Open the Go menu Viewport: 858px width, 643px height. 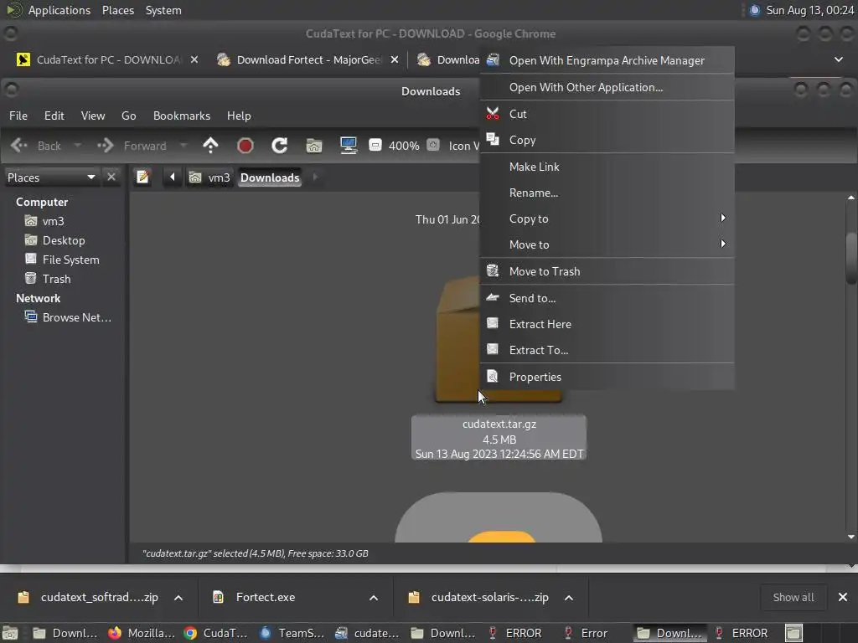pos(128,116)
